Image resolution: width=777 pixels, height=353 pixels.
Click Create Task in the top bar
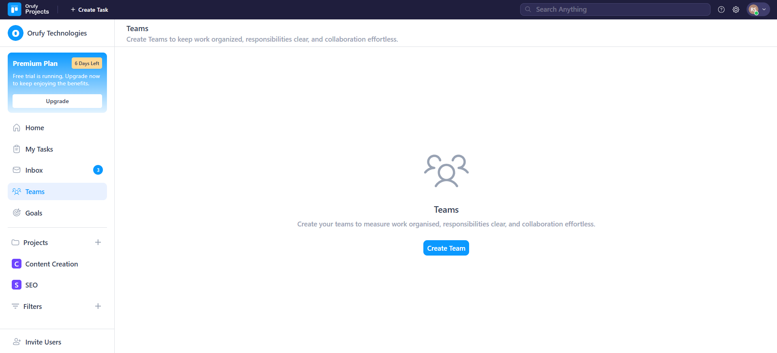coord(90,10)
